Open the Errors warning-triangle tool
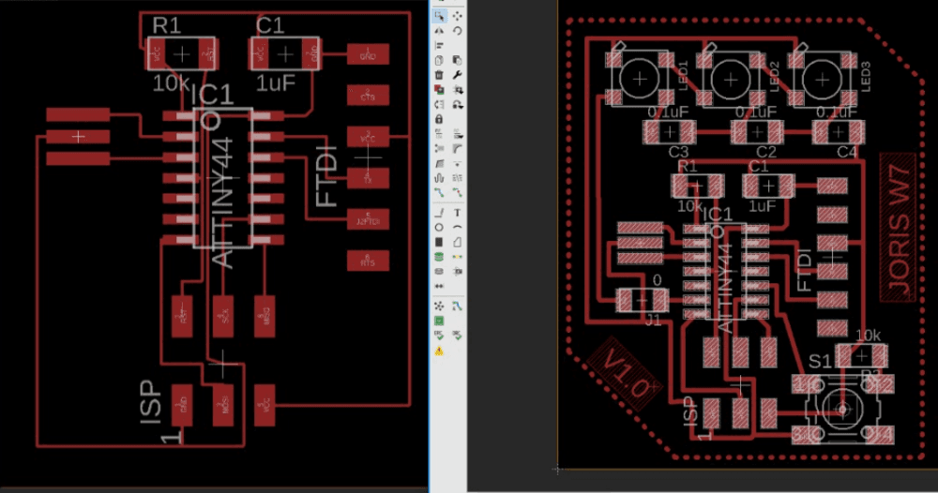938x493 pixels. [x=439, y=351]
